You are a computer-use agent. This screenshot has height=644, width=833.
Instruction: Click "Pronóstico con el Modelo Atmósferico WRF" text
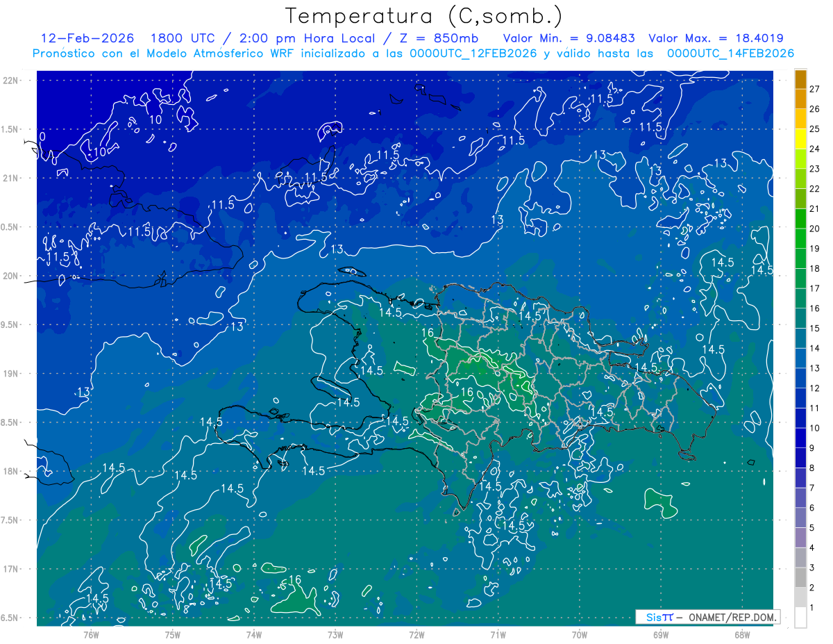165,53
